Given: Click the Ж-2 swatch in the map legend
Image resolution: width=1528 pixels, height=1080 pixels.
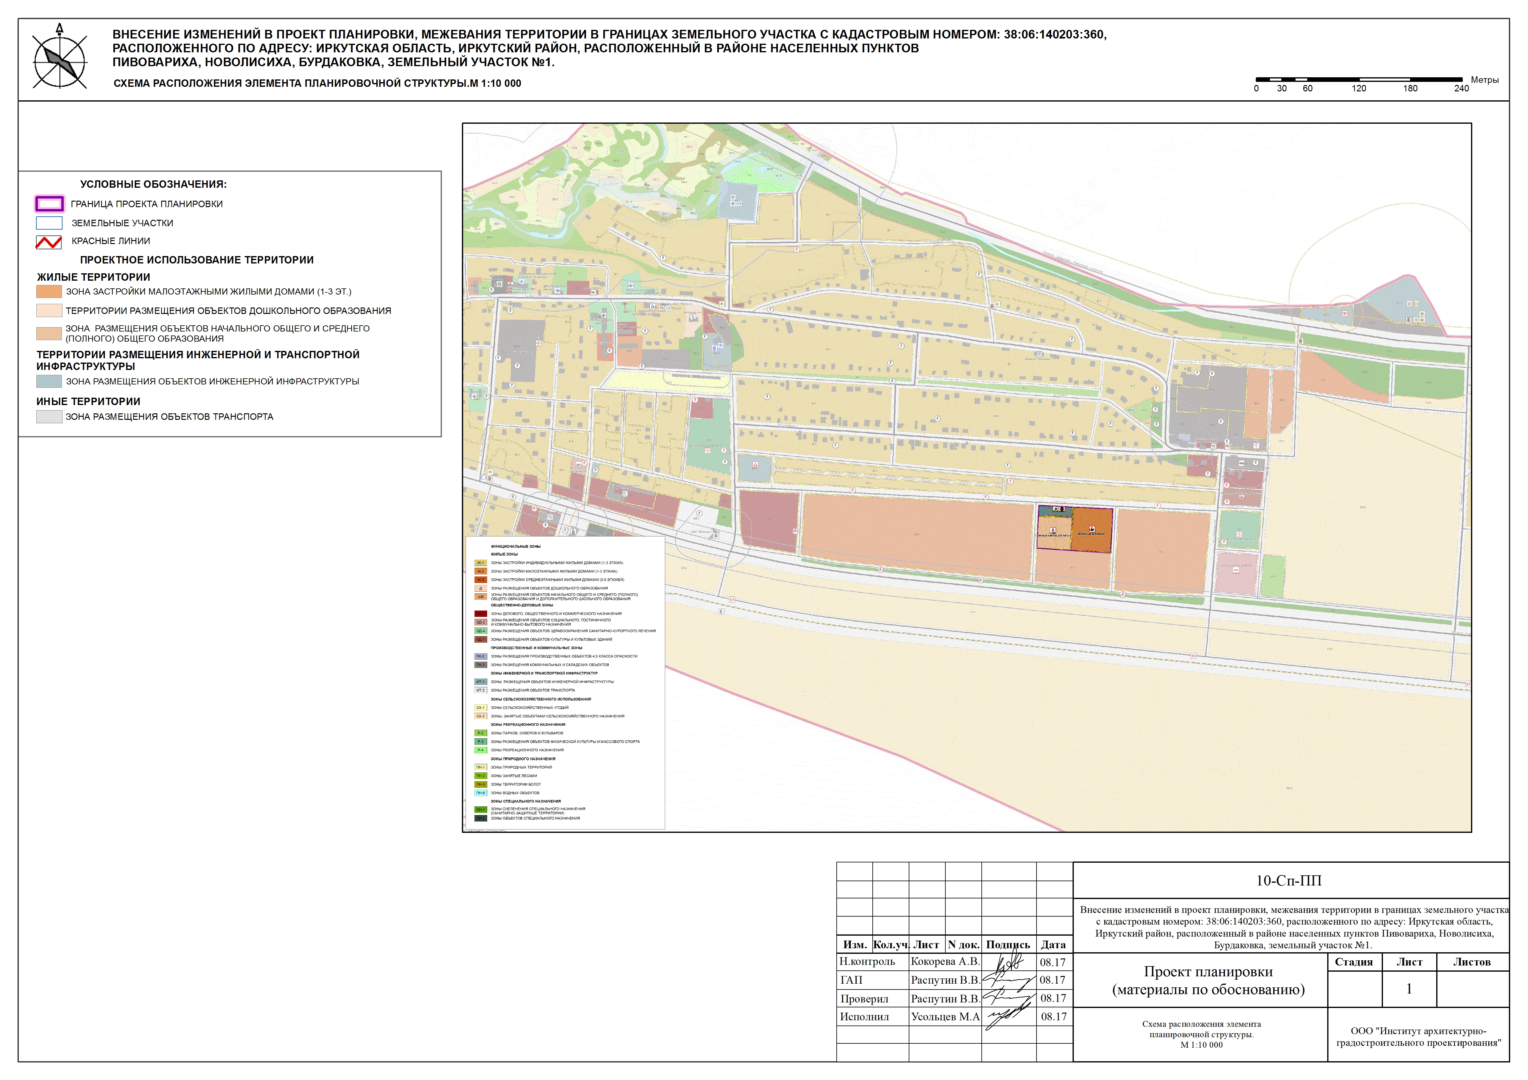Looking at the screenshot, I should 480,571.
